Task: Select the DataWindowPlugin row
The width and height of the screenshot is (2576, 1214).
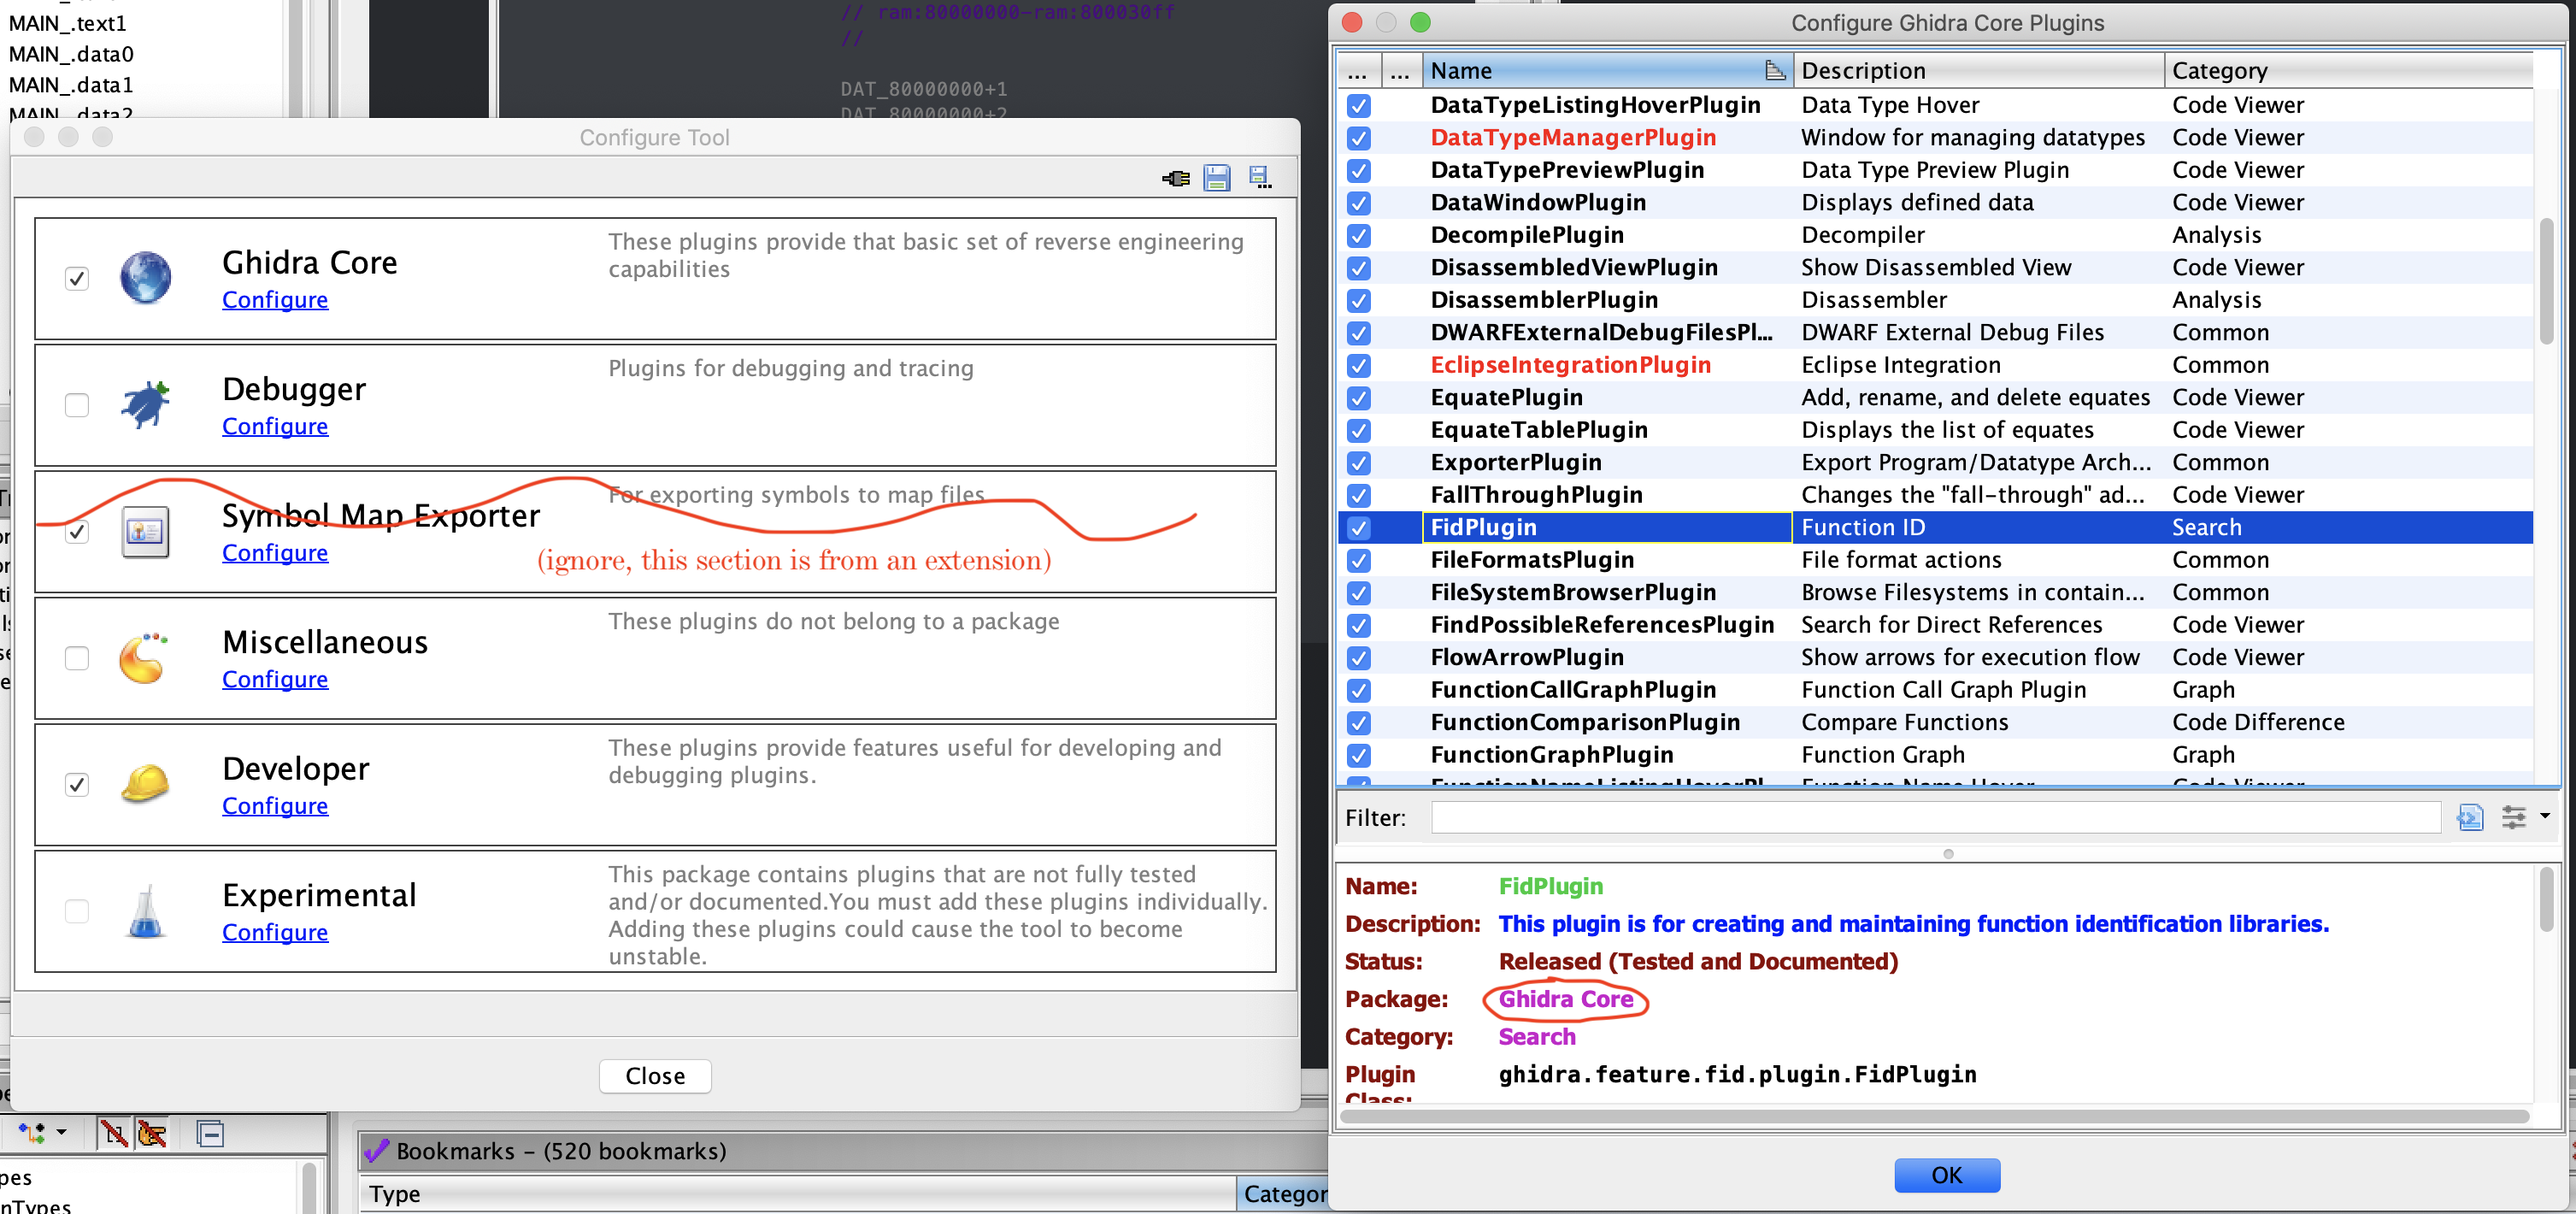Action: 1935,203
